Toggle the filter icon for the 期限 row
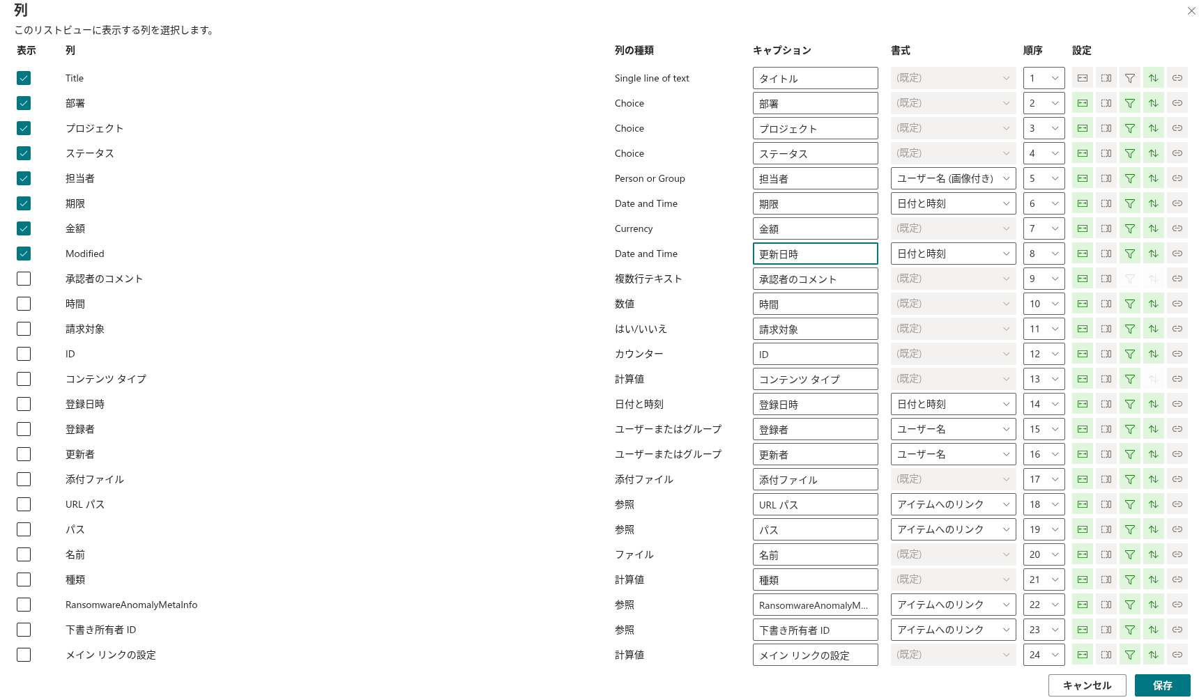 [1130, 203]
